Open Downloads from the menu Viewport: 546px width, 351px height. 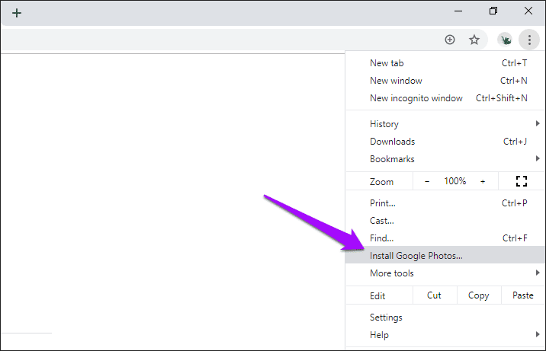pos(445,142)
